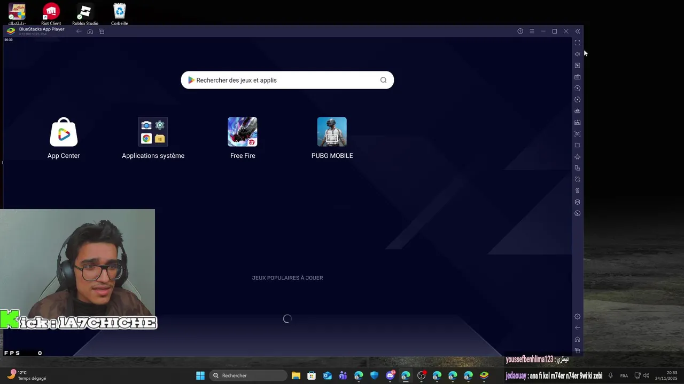Click the microphone icon in the system tray
The height and width of the screenshot is (384, 684).
[611, 376]
